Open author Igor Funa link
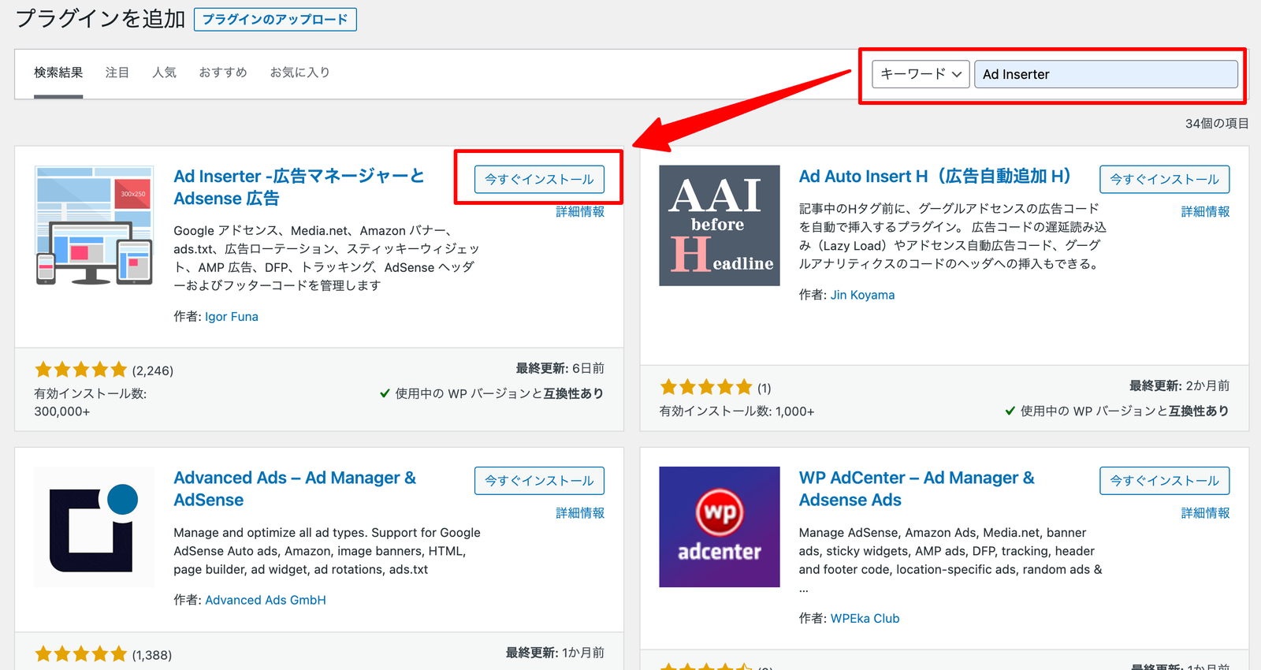1261x670 pixels. tap(232, 317)
